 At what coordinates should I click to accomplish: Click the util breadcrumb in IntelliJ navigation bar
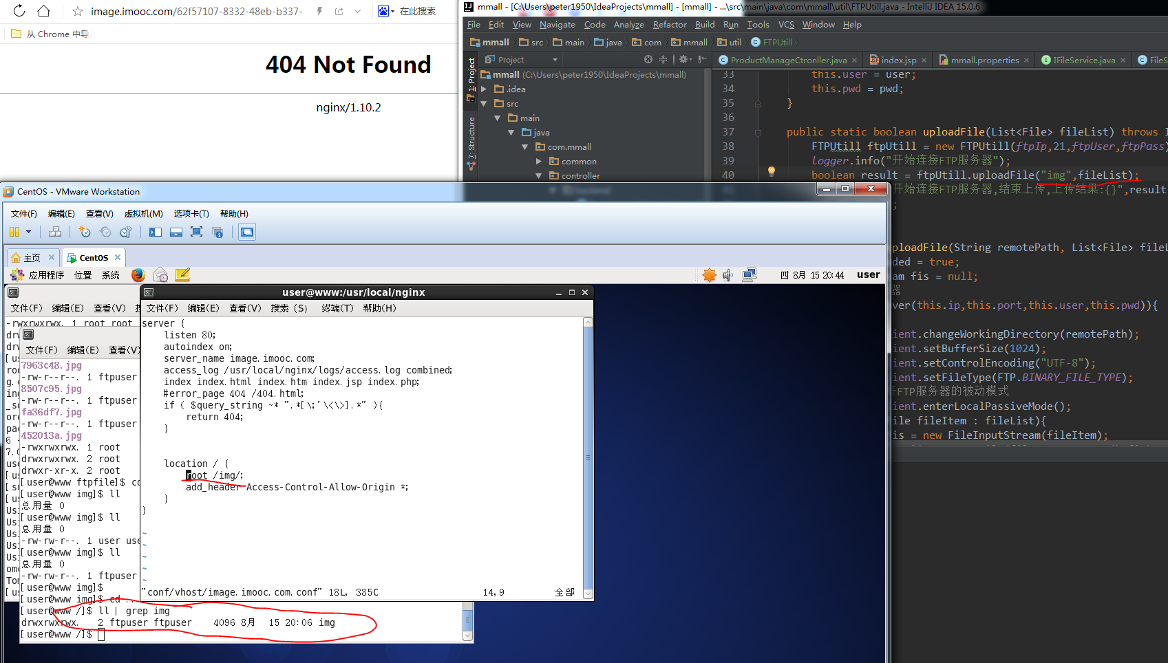730,42
